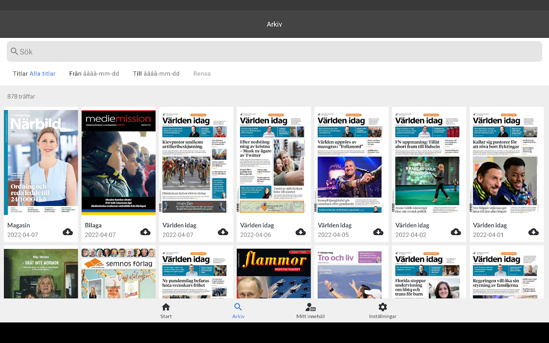549x343 pixels.
Task: Open the semnos förlag catalog cover
Action: coord(119,274)
